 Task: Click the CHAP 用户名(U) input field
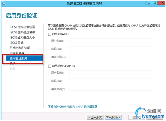point(111,40)
